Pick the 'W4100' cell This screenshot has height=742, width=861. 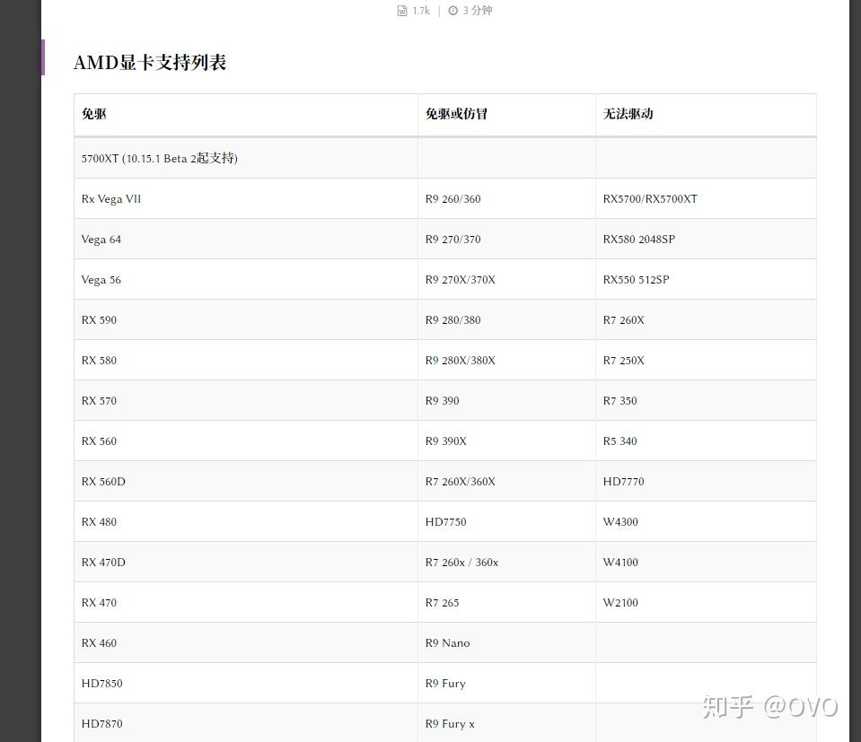pos(706,562)
